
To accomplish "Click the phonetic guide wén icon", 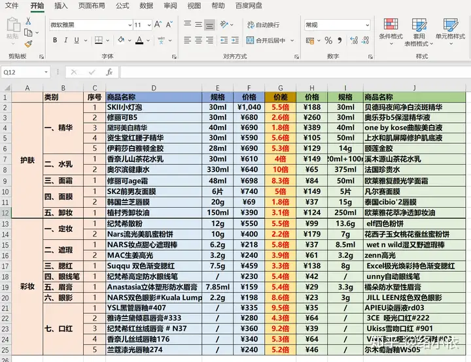I will pyautogui.click(x=162, y=41).
